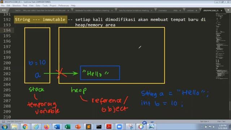Open the Snipping Tool taskbar icon
The image size is (231, 130).
(130, 127)
